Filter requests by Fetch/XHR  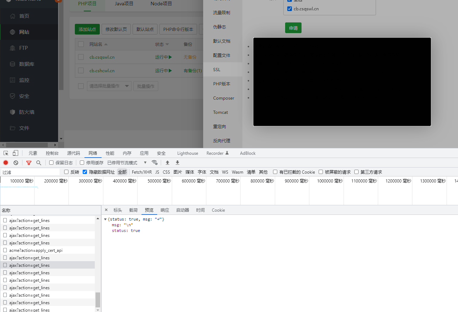point(142,172)
